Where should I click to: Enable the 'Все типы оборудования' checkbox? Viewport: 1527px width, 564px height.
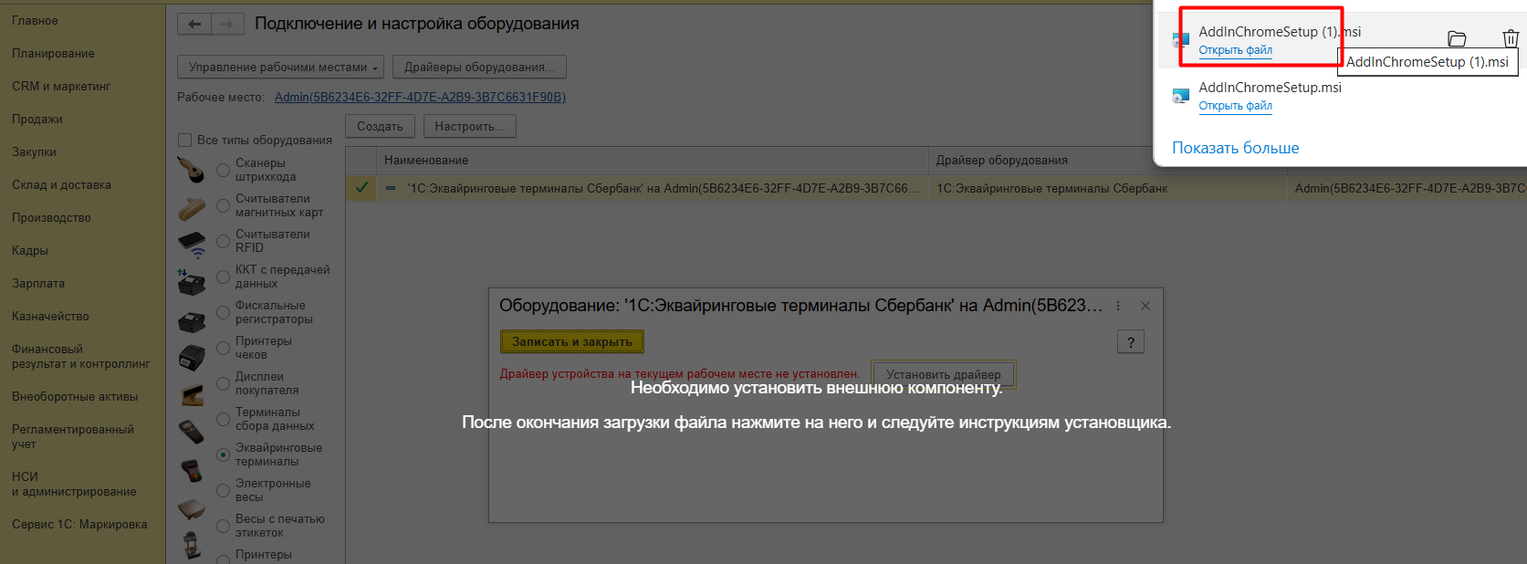pos(184,141)
